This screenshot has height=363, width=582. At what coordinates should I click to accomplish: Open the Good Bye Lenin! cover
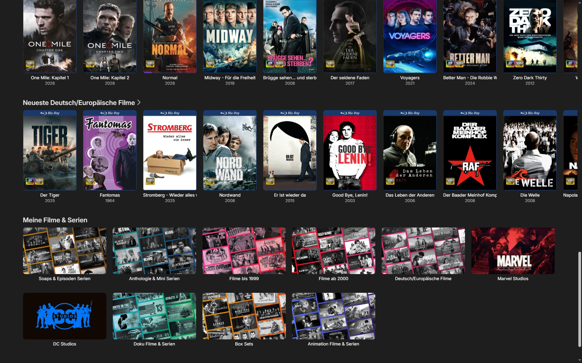[x=350, y=150]
